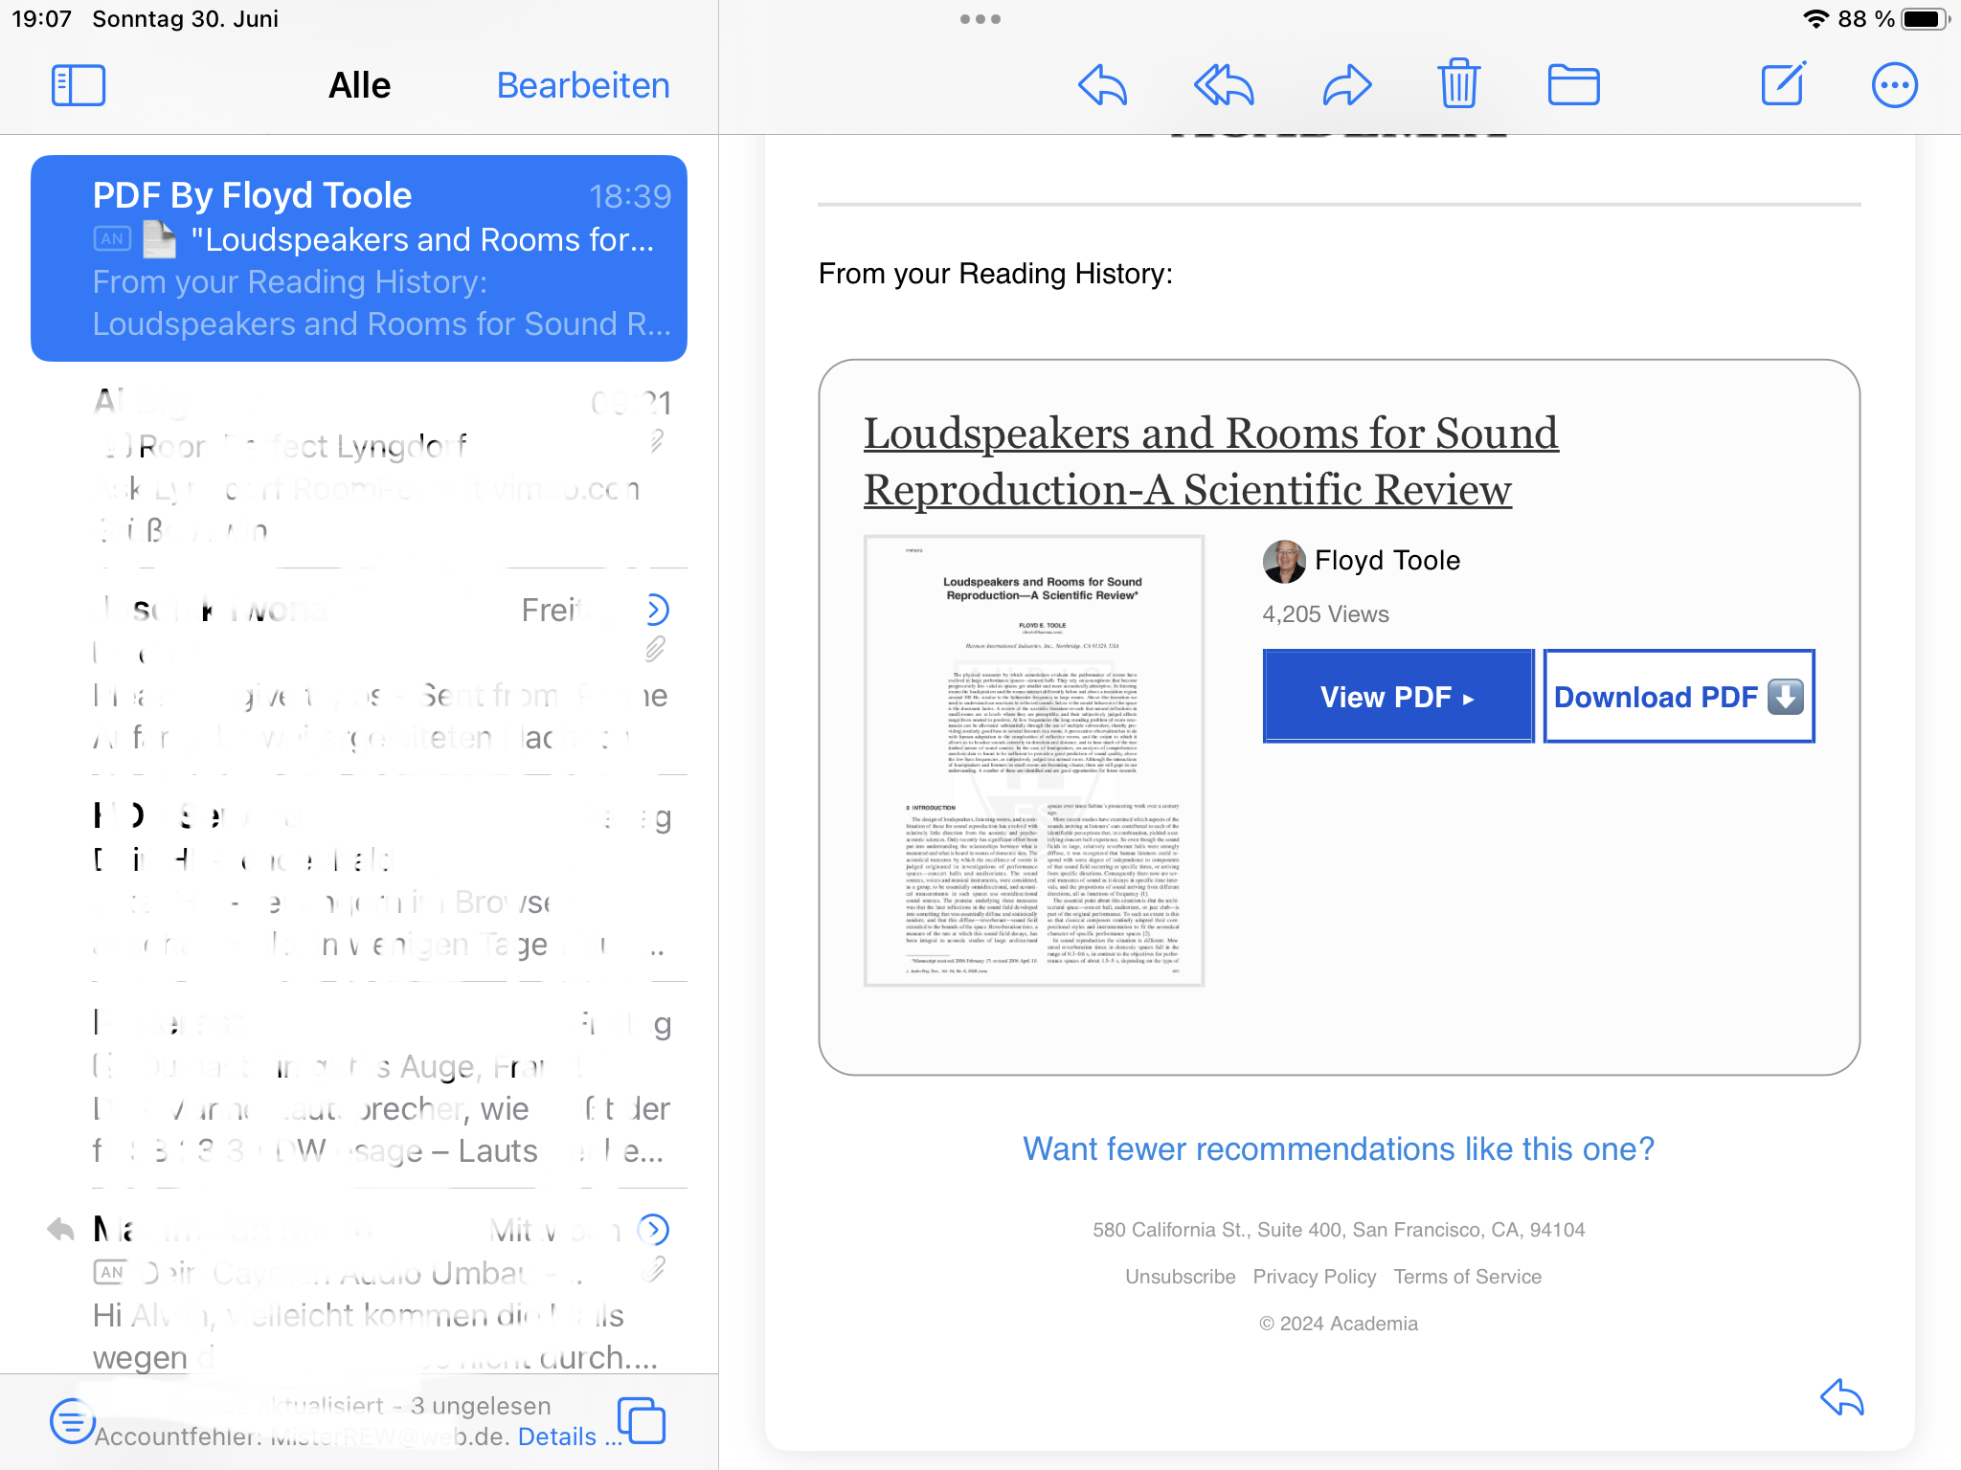Tap the Bearbeiten edit button
This screenshot has width=1961, height=1470.
click(x=583, y=85)
